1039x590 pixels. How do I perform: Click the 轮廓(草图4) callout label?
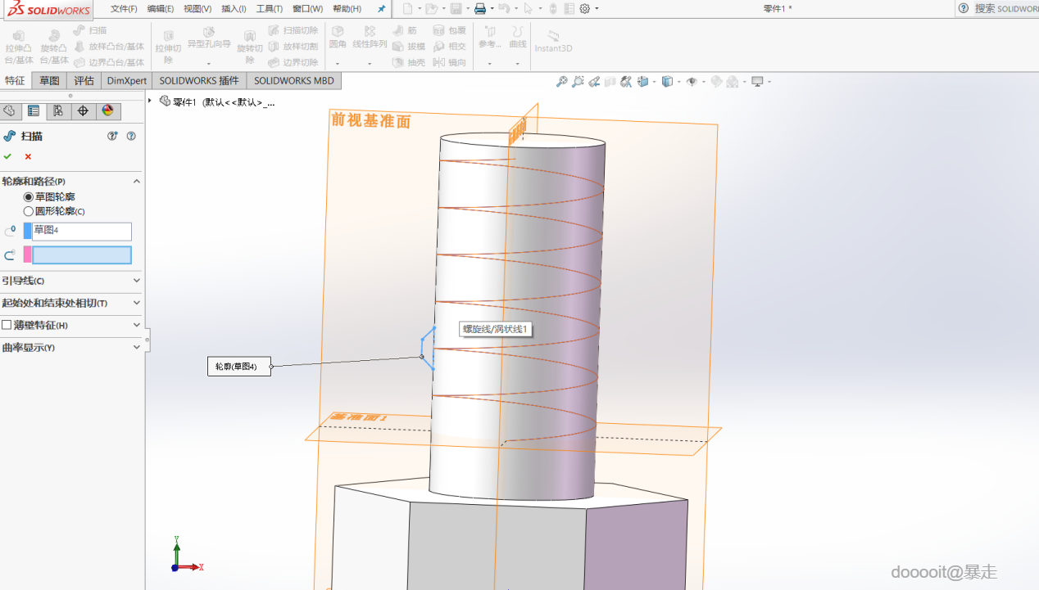[x=237, y=367]
